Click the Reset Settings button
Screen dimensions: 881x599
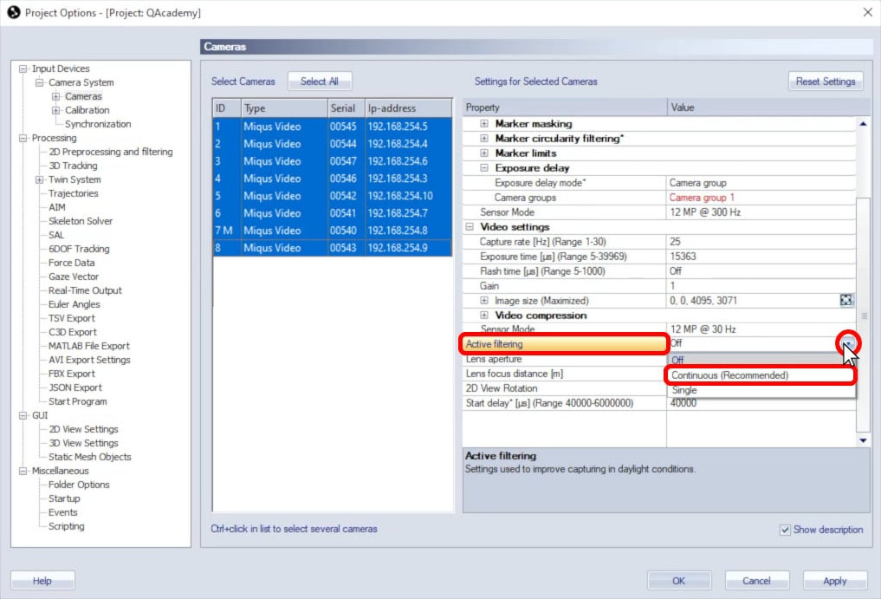tap(825, 81)
